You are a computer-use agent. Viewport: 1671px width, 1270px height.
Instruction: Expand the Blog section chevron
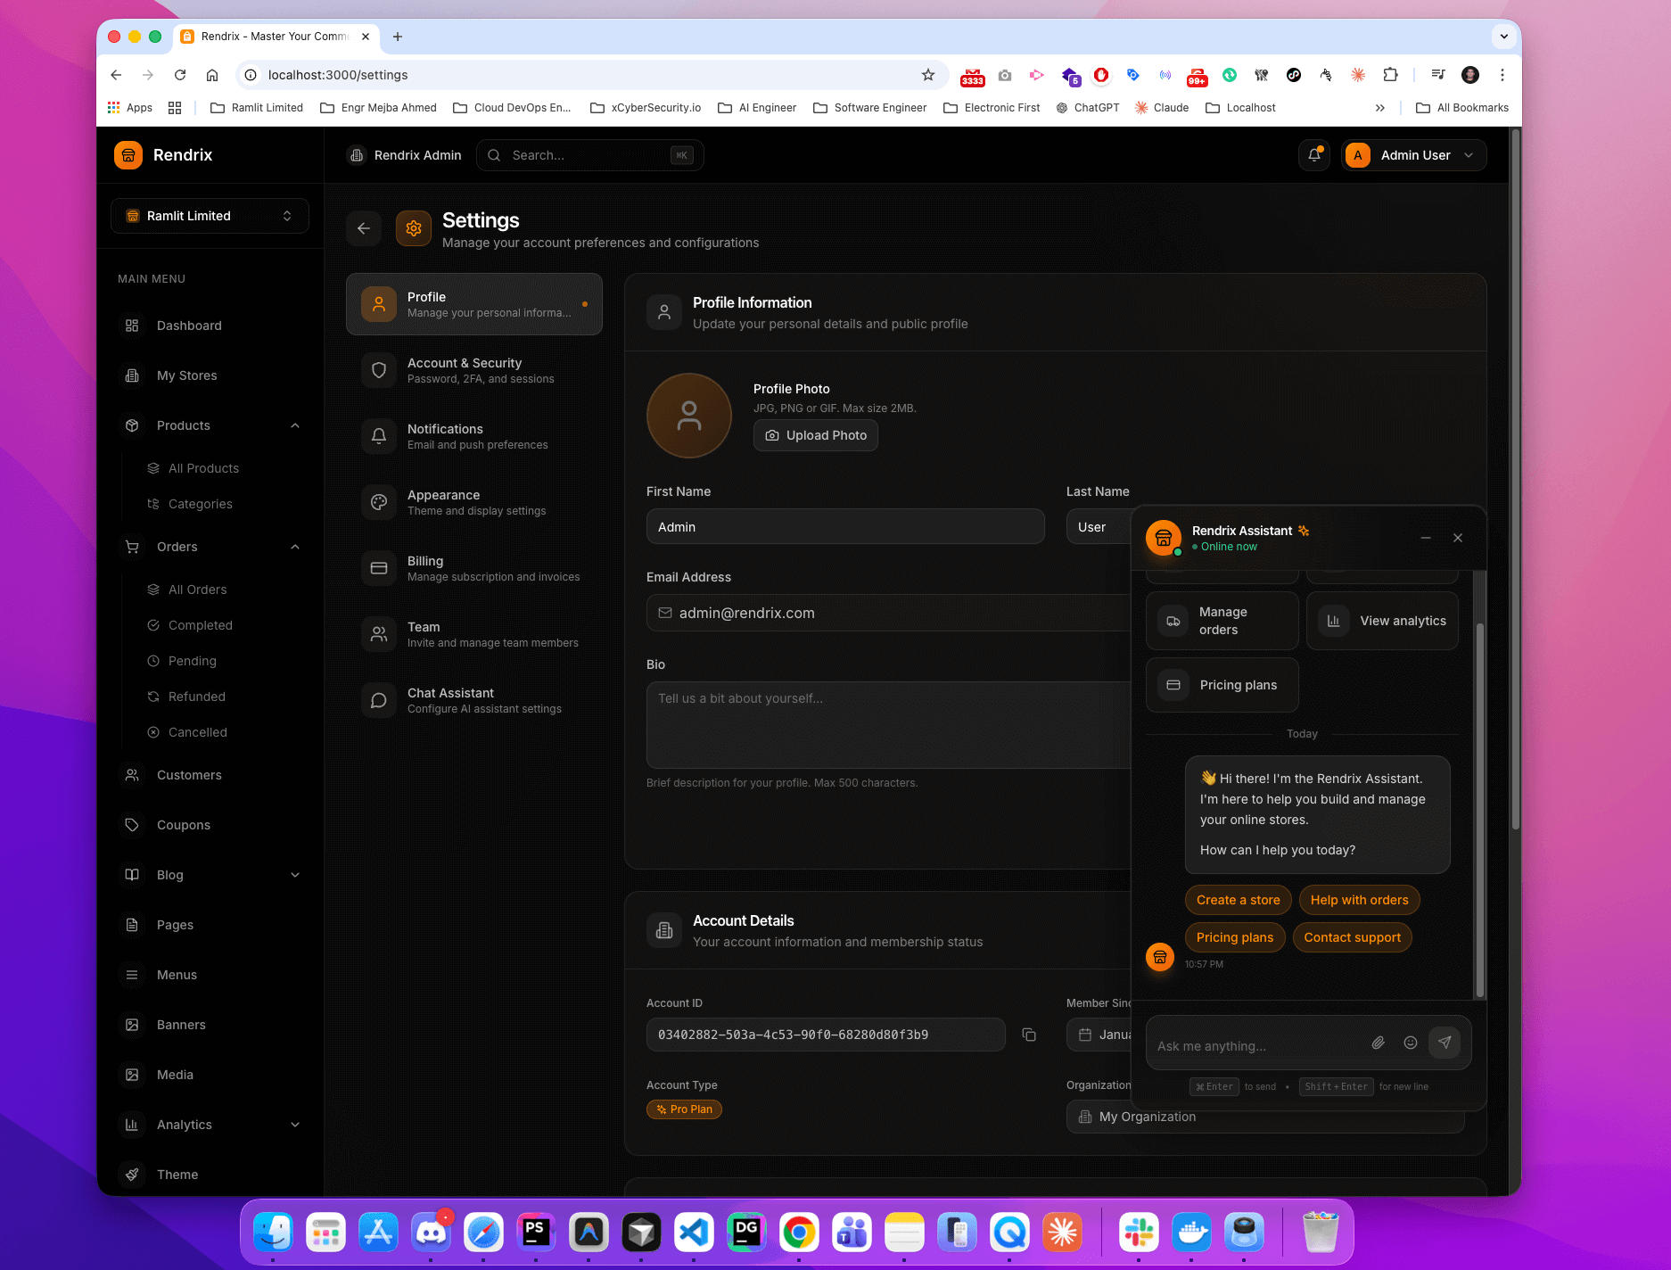295,875
